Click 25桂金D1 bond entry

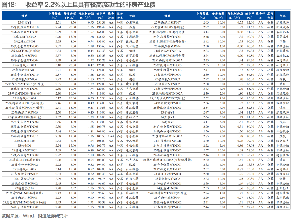tap(24, 146)
